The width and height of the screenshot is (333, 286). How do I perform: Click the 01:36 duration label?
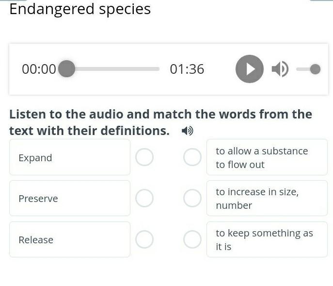(x=187, y=69)
